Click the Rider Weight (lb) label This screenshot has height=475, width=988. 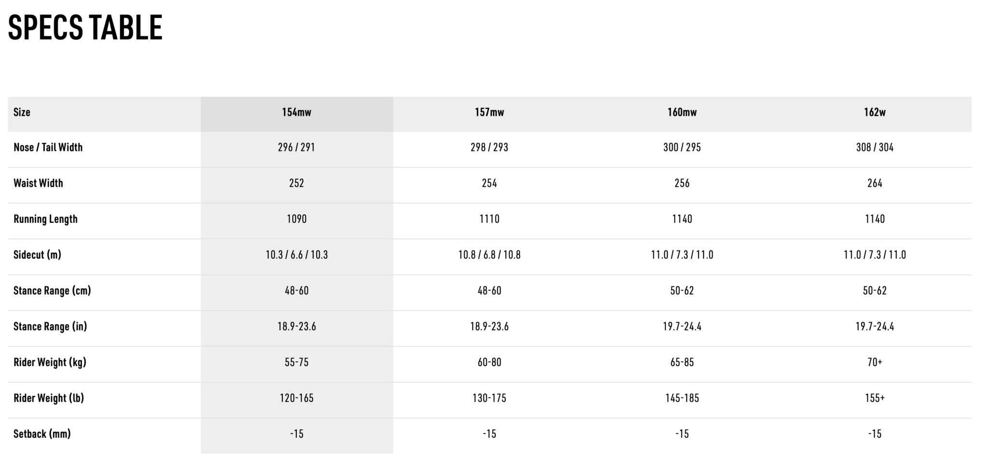49,398
